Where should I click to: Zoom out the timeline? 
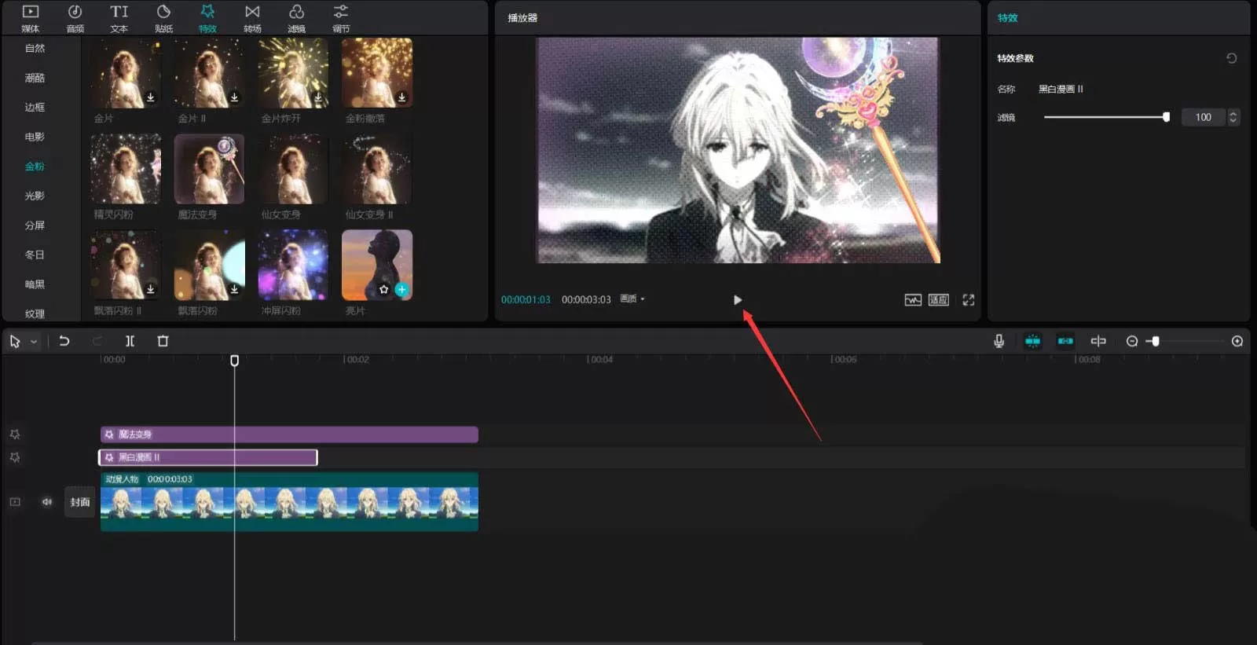click(1132, 341)
